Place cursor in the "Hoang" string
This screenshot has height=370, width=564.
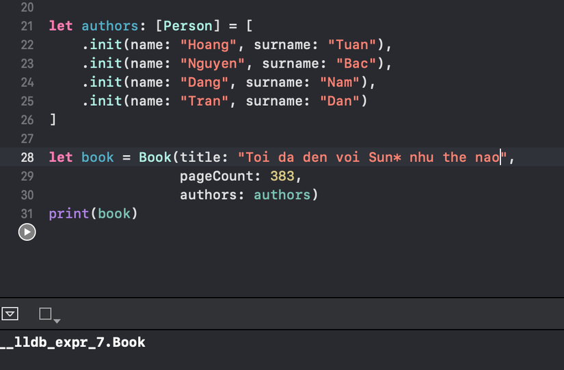click(x=209, y=45)
